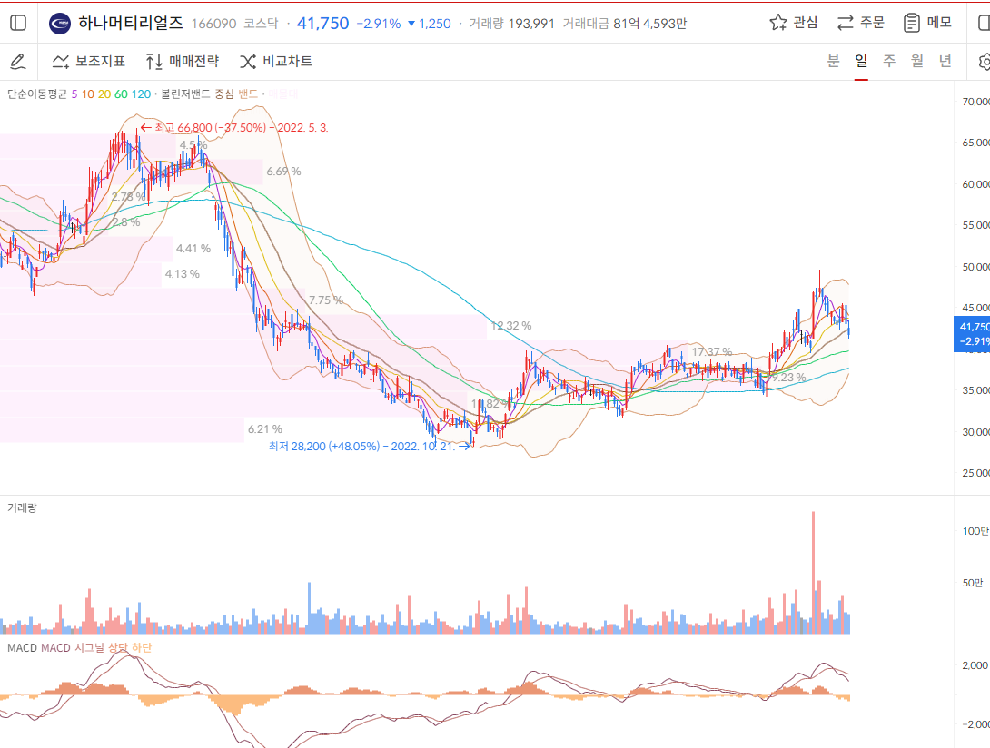Click the 120-day moving average color label

pos(141,93)
